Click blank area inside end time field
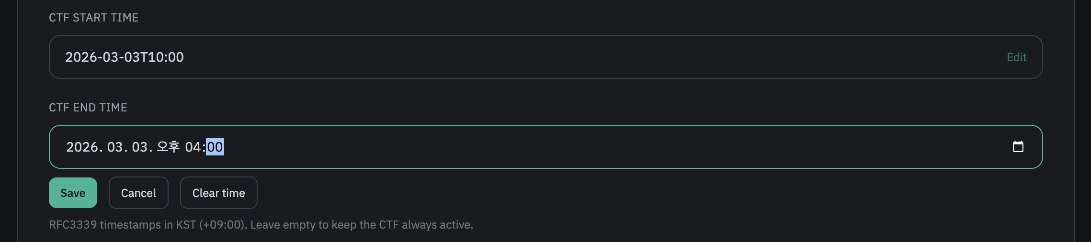 (623, 147)
